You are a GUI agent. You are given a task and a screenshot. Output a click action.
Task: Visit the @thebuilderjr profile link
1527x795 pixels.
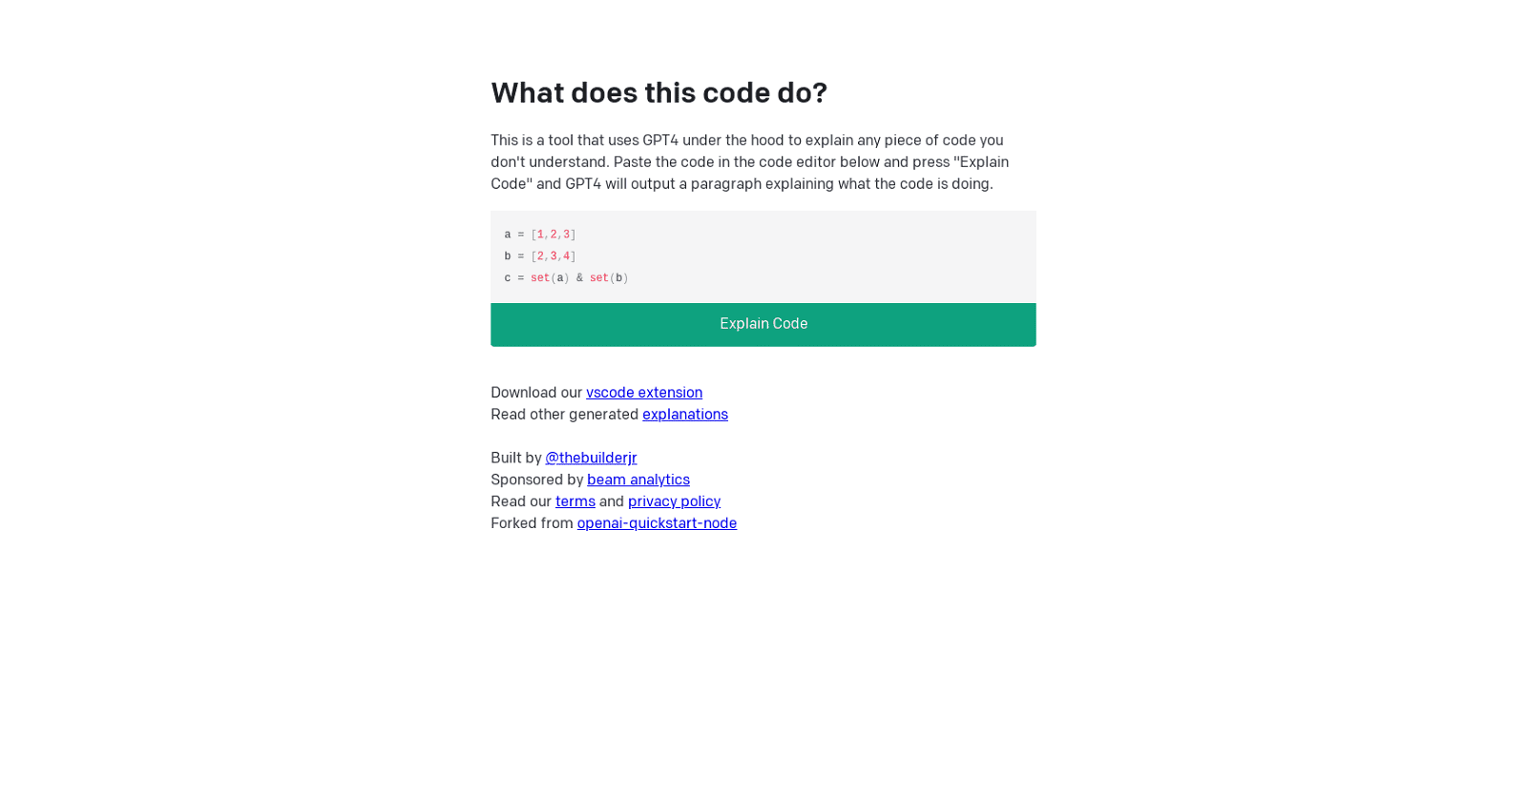(x=590, y=457)
